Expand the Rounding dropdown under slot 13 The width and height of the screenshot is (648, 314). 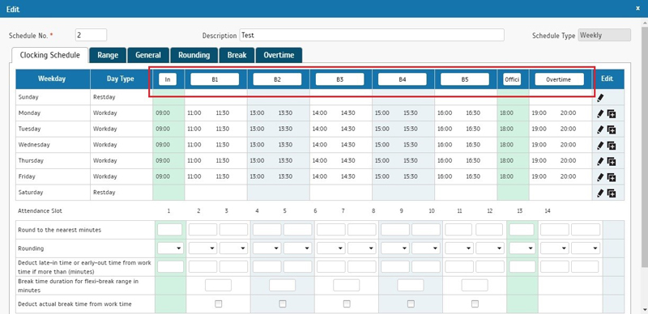(522, 248)
